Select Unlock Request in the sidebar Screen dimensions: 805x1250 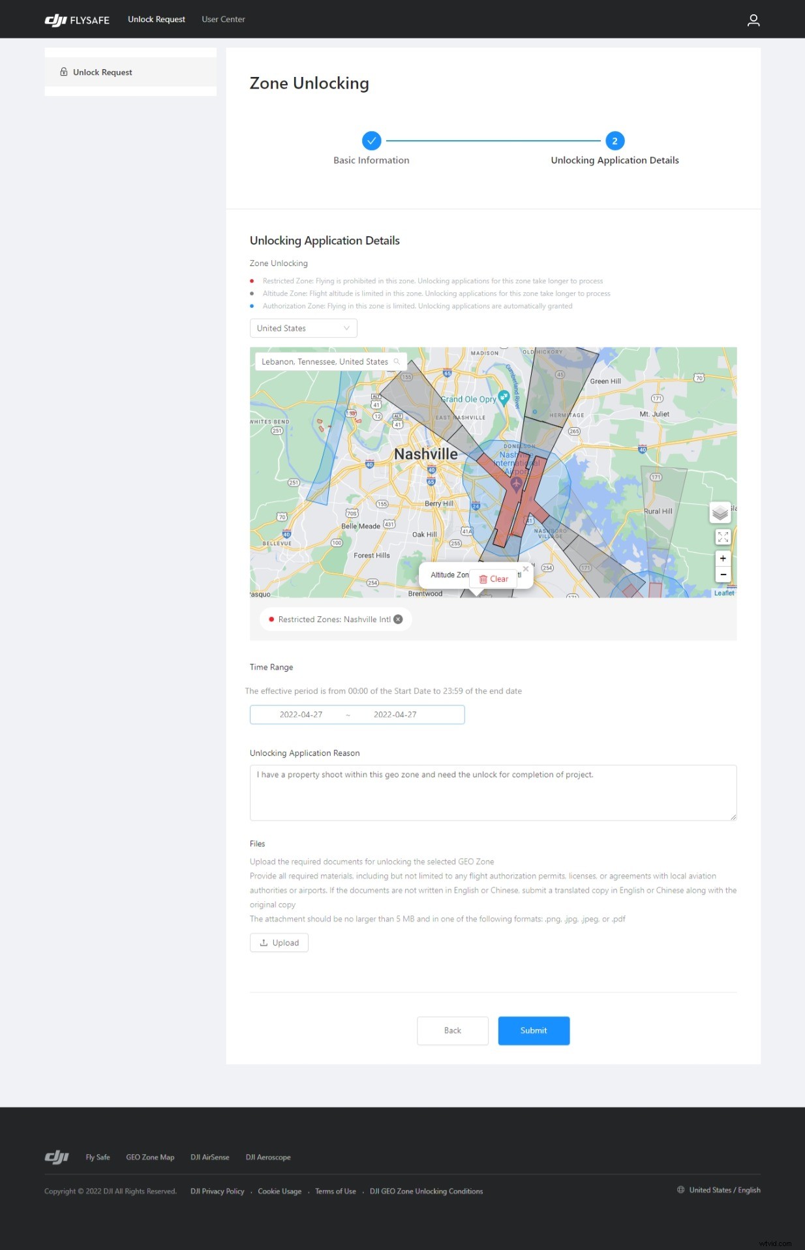(102, 72)
